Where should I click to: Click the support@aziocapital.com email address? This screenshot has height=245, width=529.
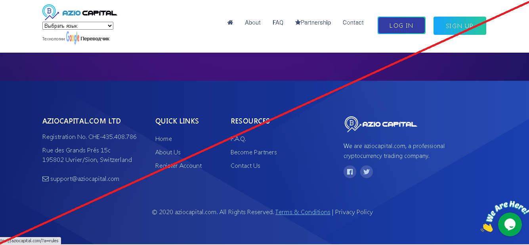click(85, 179)
